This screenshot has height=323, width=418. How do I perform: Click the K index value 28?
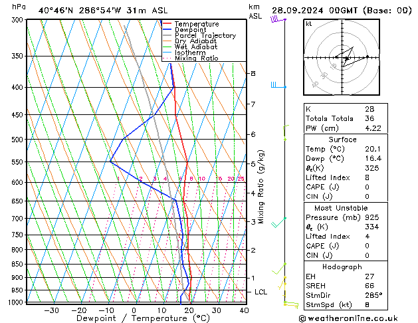click(369, 109)
